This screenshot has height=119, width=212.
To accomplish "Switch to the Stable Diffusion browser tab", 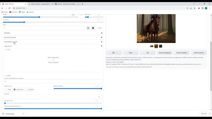I will pos(14,4).
